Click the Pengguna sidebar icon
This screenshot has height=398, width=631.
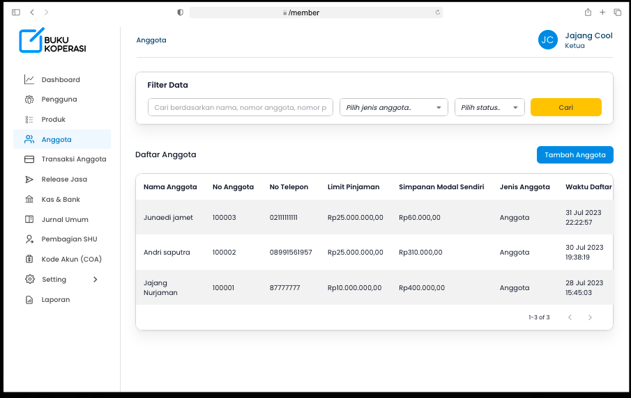pyautogui.click(x=29, y=99)
